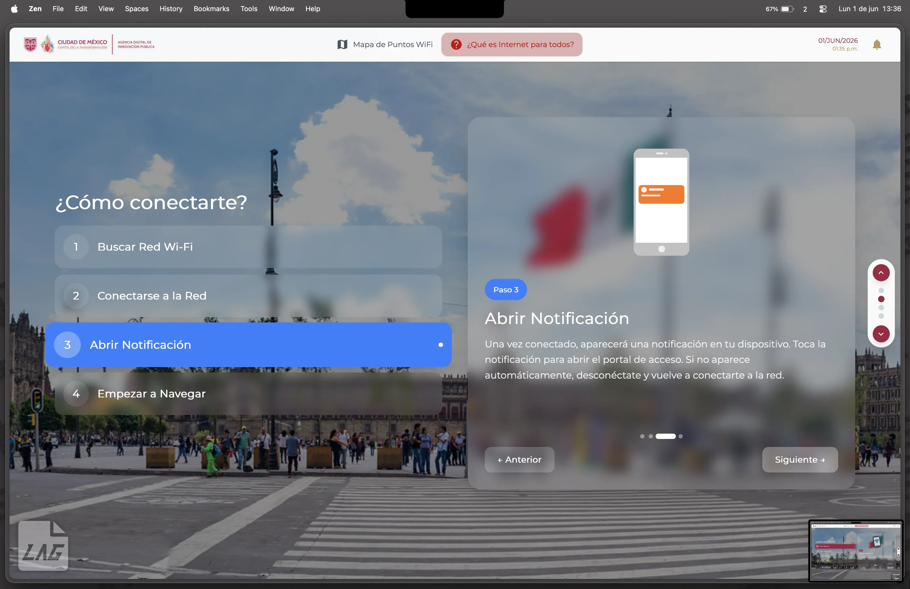The height and width of the screenshot is (589, 910).
Task: Click the number 1 step circle
Action: (76, 246)
